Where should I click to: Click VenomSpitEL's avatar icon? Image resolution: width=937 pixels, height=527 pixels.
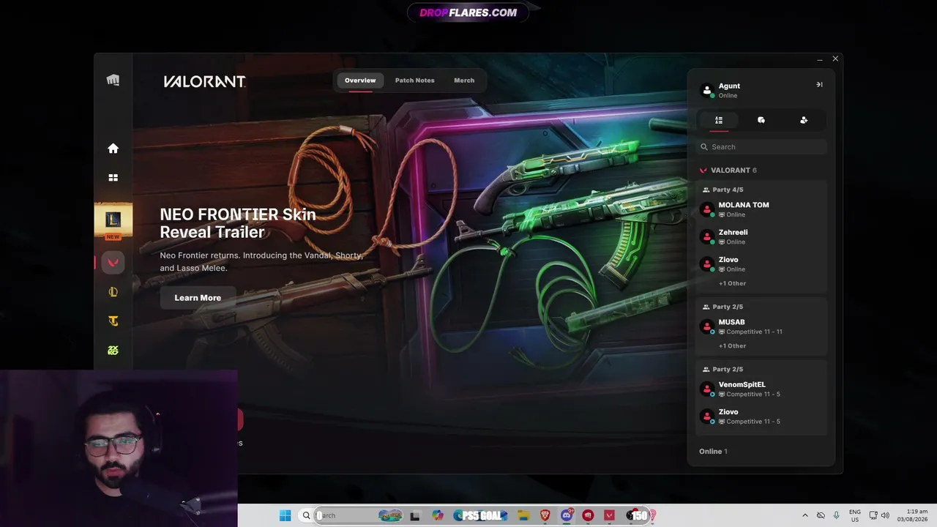(x=707, y=389)
